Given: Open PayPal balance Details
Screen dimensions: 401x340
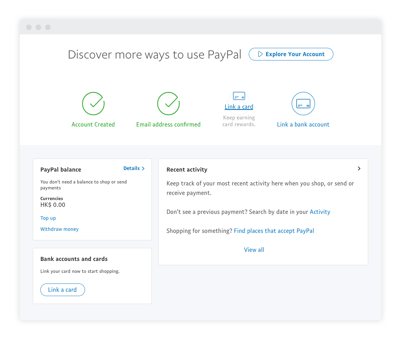Looking at the screenshot, I should click(x=134, y=168).
